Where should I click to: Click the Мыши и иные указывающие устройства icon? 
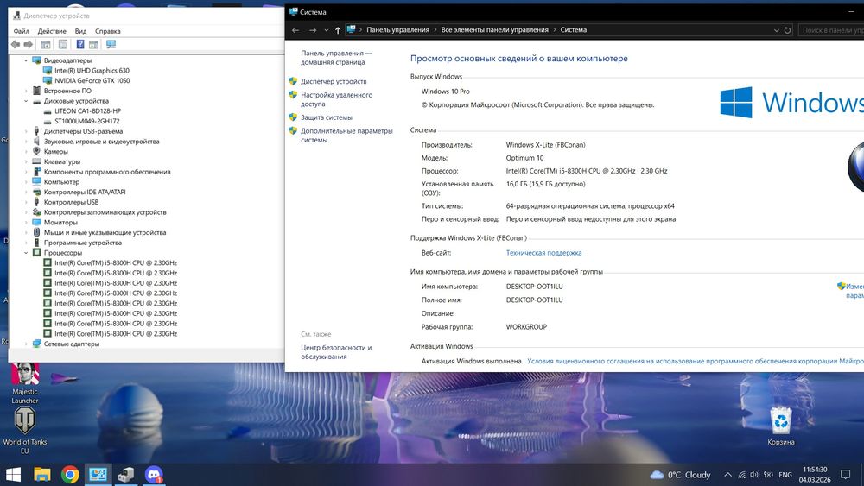click(x=37, y=232)
